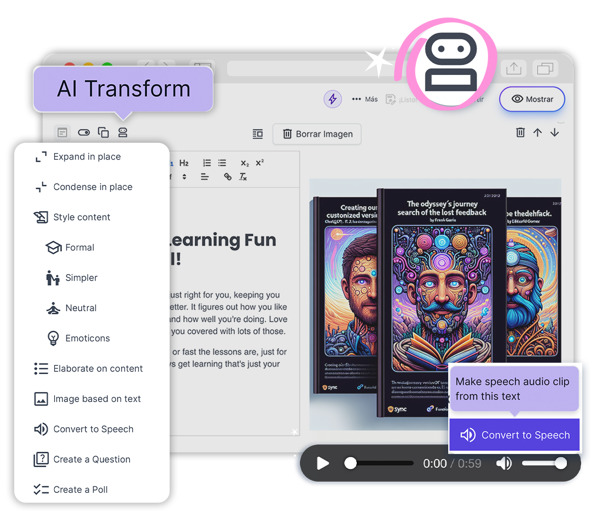Mute the audio player speaker
This screenshot has width=591, height=518.
click(x=504, y=463)
